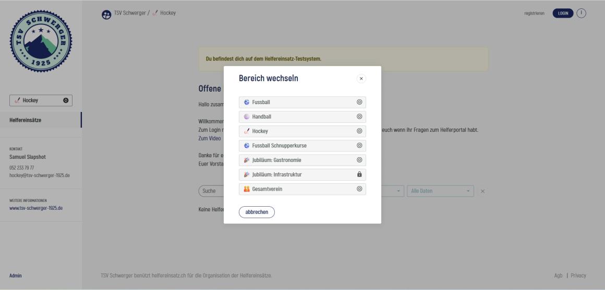Viewport: 605px width, 290px height.
Task: Click the Bereich wechseln dialog title
Action: [x=269, y=78]
